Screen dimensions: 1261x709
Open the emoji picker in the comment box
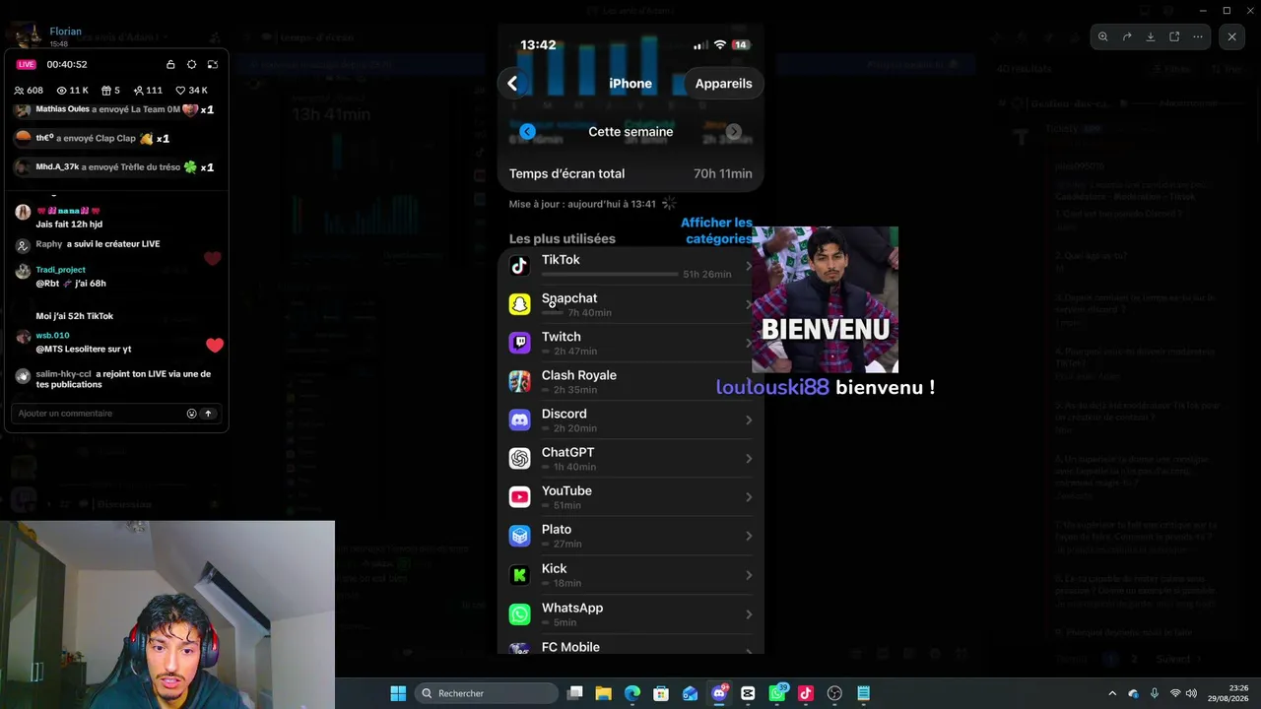click(x=191, y=414)
